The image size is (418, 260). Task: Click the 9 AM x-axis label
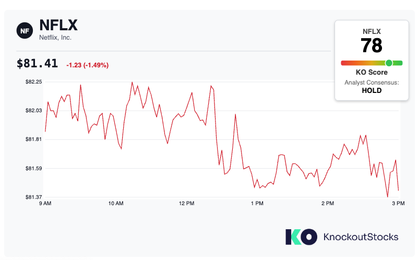[45, 203]
